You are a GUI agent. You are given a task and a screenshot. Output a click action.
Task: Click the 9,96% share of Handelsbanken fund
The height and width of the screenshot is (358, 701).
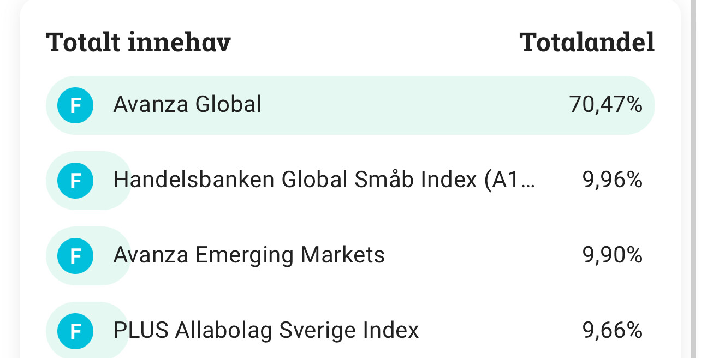click(x=613, y=180)
